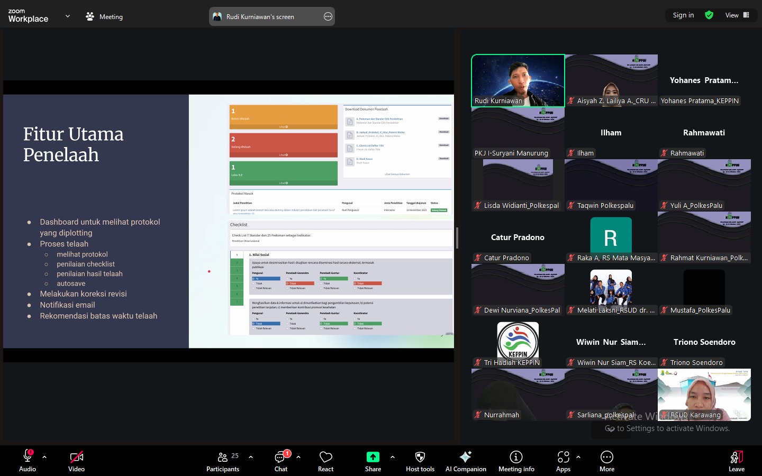The width and height of the screenshot is (762, 476).
Task: Leave the meeting
Action: pos(736,461)
